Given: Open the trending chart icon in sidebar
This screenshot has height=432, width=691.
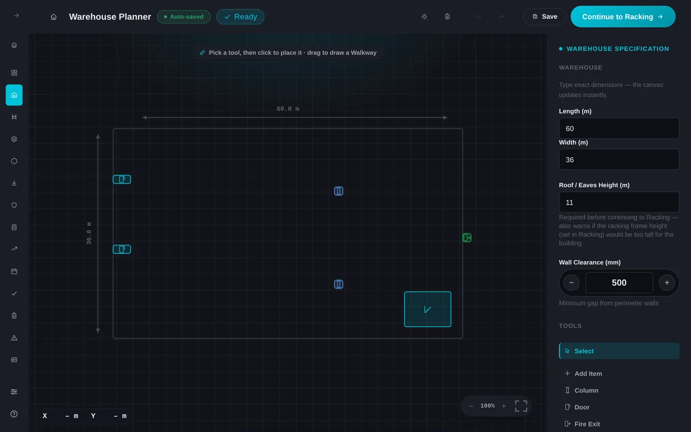Looking at the screenshot, I should click(x=14, y=249).
